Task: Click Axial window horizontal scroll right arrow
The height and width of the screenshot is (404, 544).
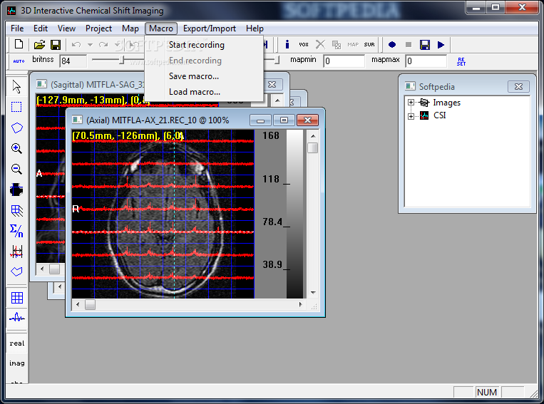Action: 300,304
